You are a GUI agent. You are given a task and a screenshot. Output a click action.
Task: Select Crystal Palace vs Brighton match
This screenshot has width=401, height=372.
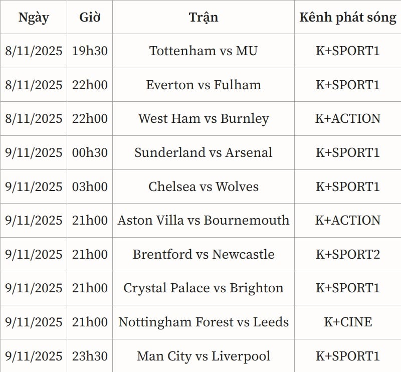pos(204,288)
